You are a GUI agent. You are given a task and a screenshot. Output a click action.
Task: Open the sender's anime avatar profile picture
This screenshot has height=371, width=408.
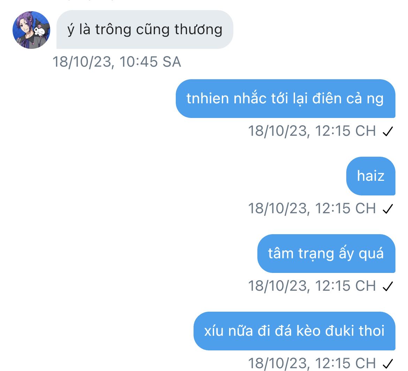tap(31, 30)
